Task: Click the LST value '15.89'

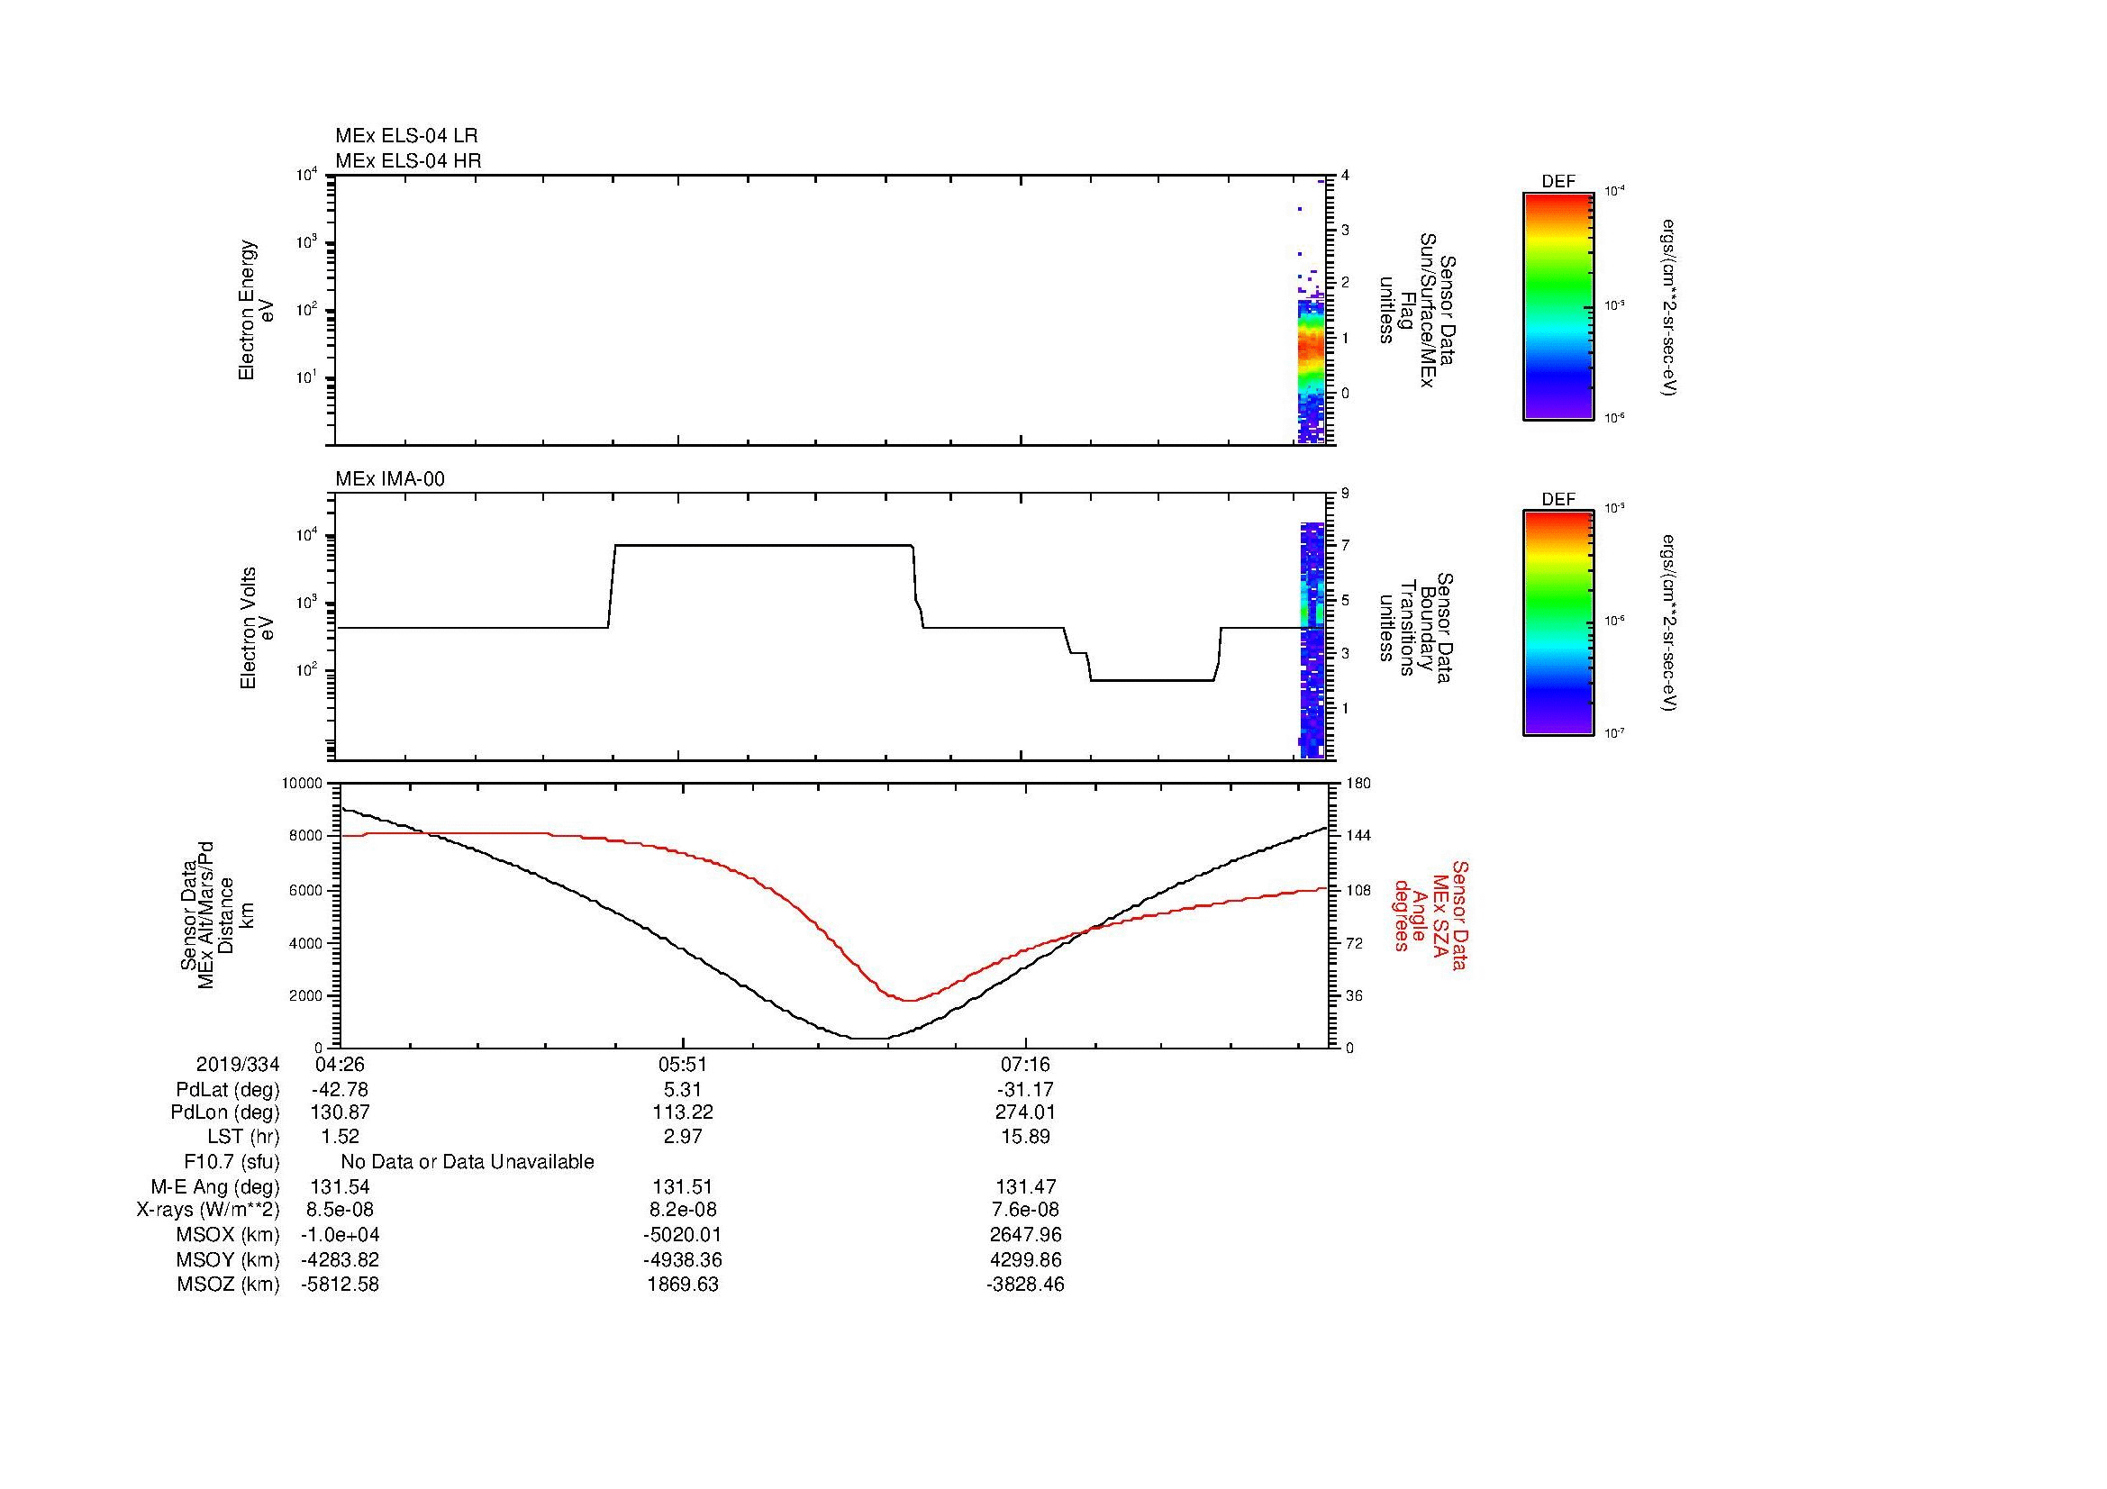Action: tap(1025, 1137)
